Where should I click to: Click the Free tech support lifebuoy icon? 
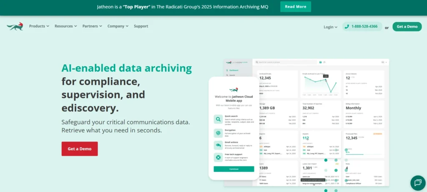coord(218,157)
